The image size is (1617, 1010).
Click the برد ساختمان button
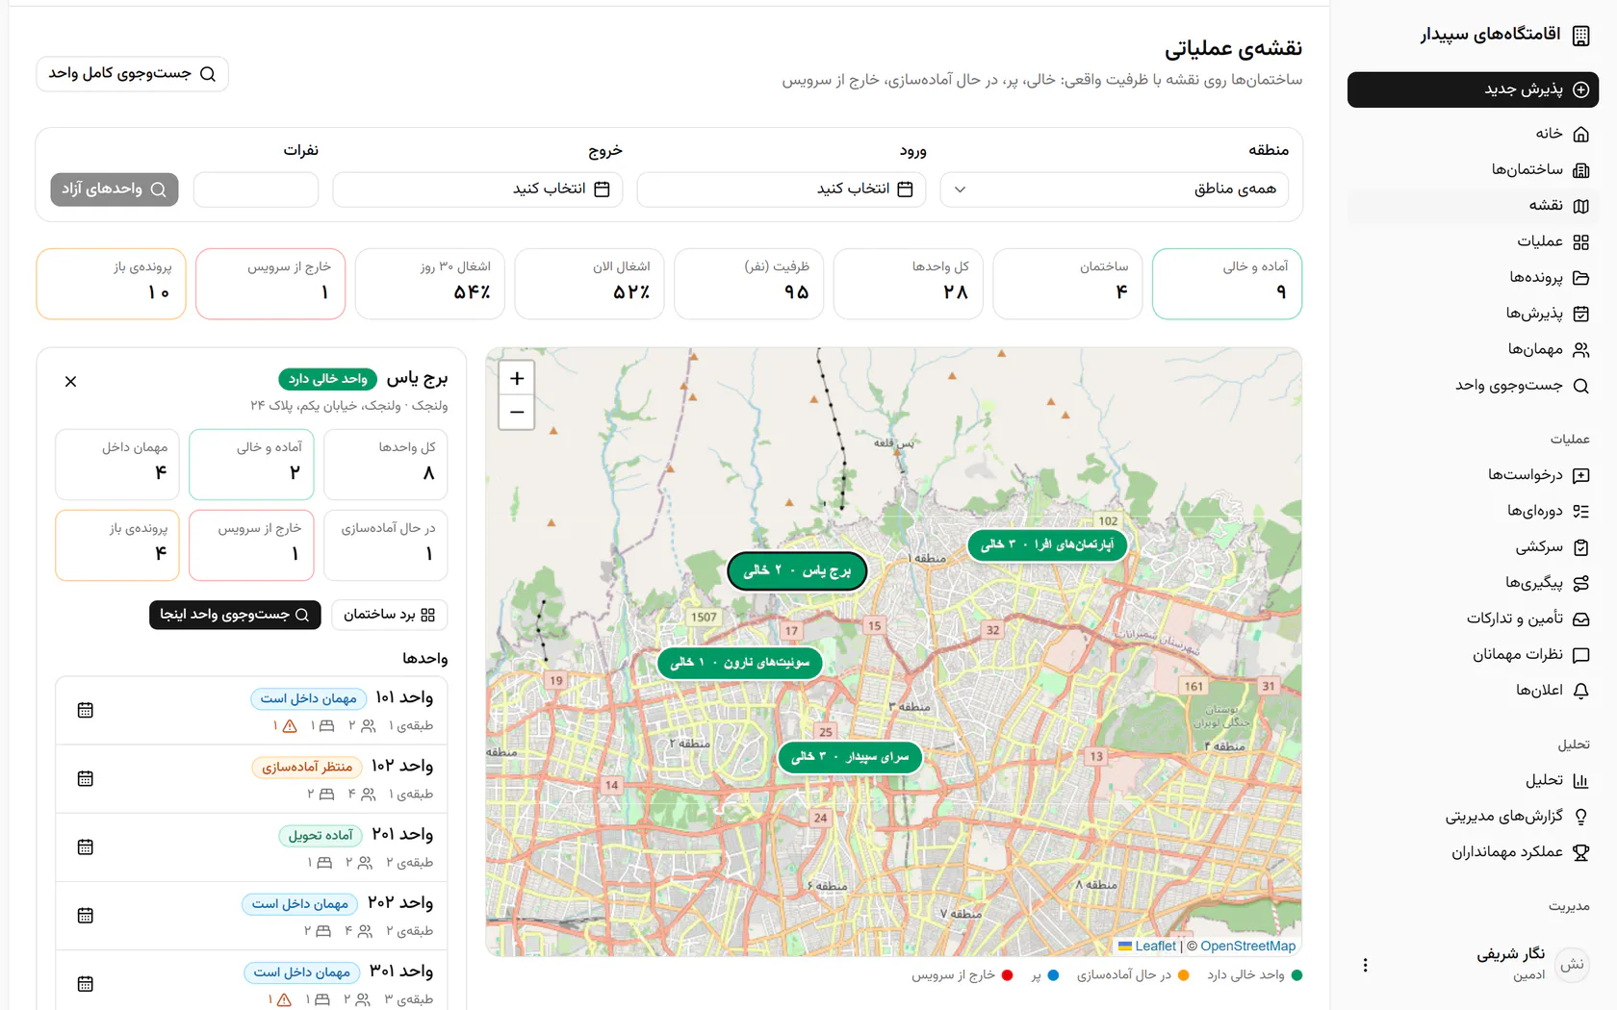389,615
